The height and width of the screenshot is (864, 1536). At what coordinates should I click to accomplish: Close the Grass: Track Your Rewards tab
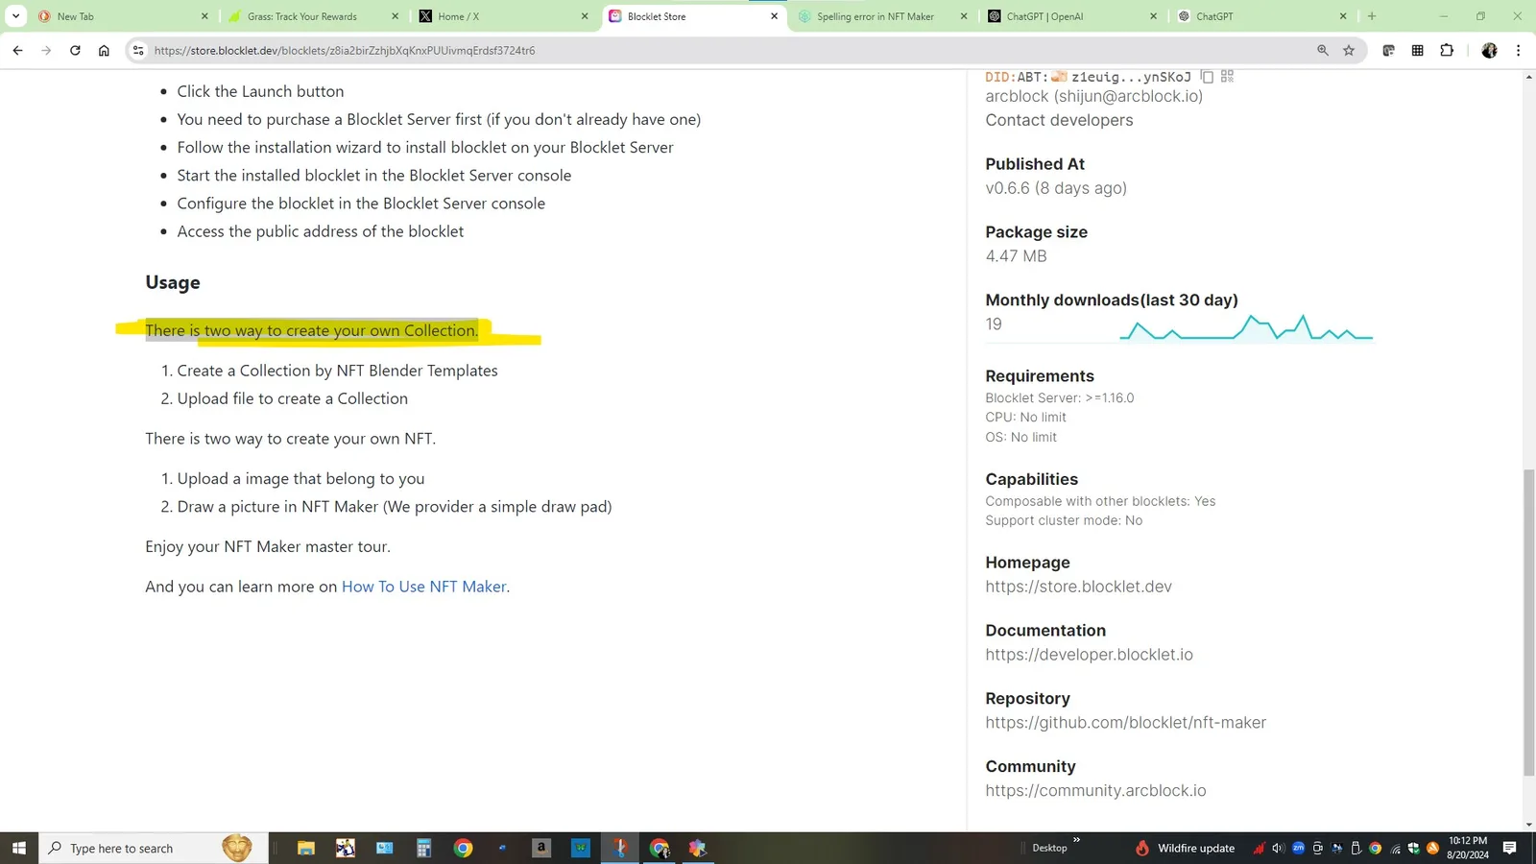[x=395, y=16]
